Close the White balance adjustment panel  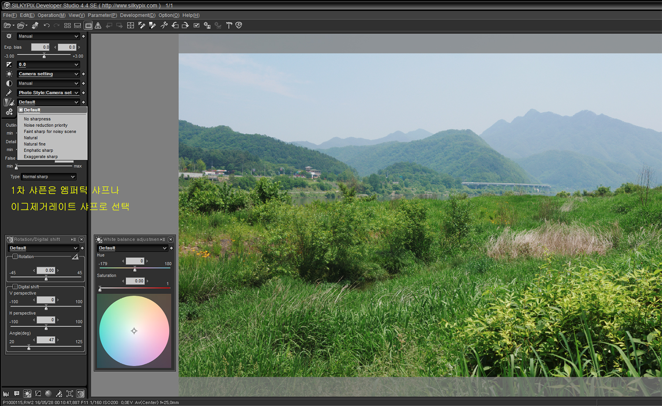pyautogui.click(x=171, y=239)
